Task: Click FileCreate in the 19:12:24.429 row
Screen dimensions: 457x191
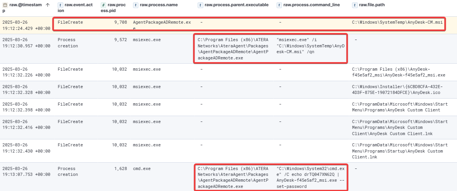Action: 70,22
